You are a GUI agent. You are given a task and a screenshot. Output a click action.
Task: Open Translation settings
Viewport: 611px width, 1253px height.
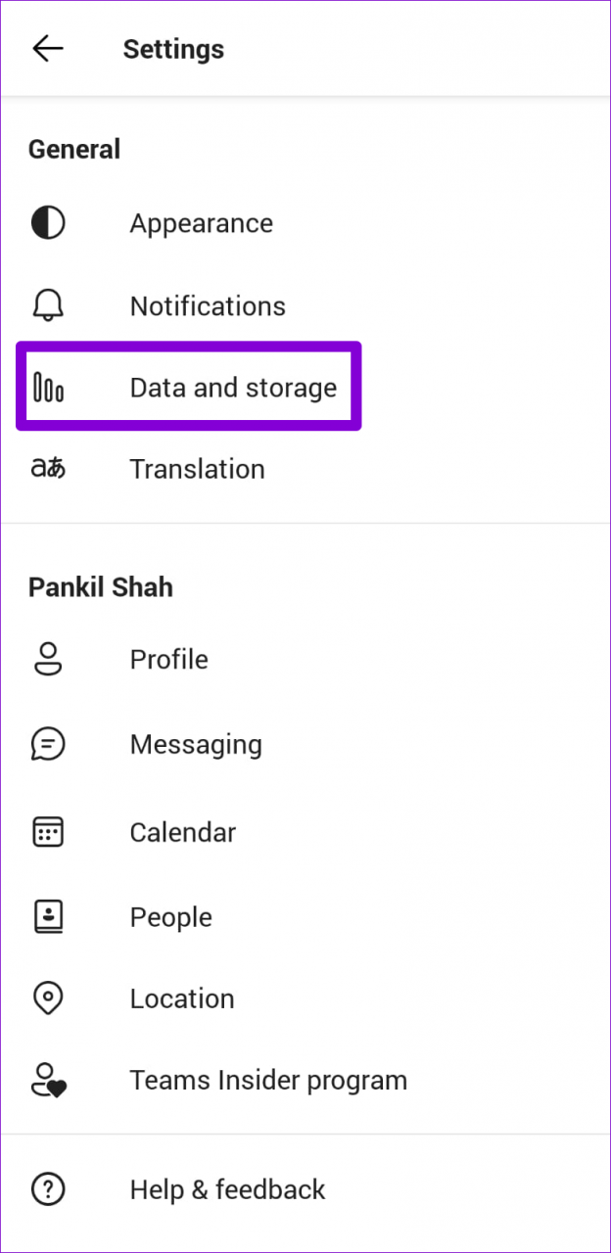[197, 469]
